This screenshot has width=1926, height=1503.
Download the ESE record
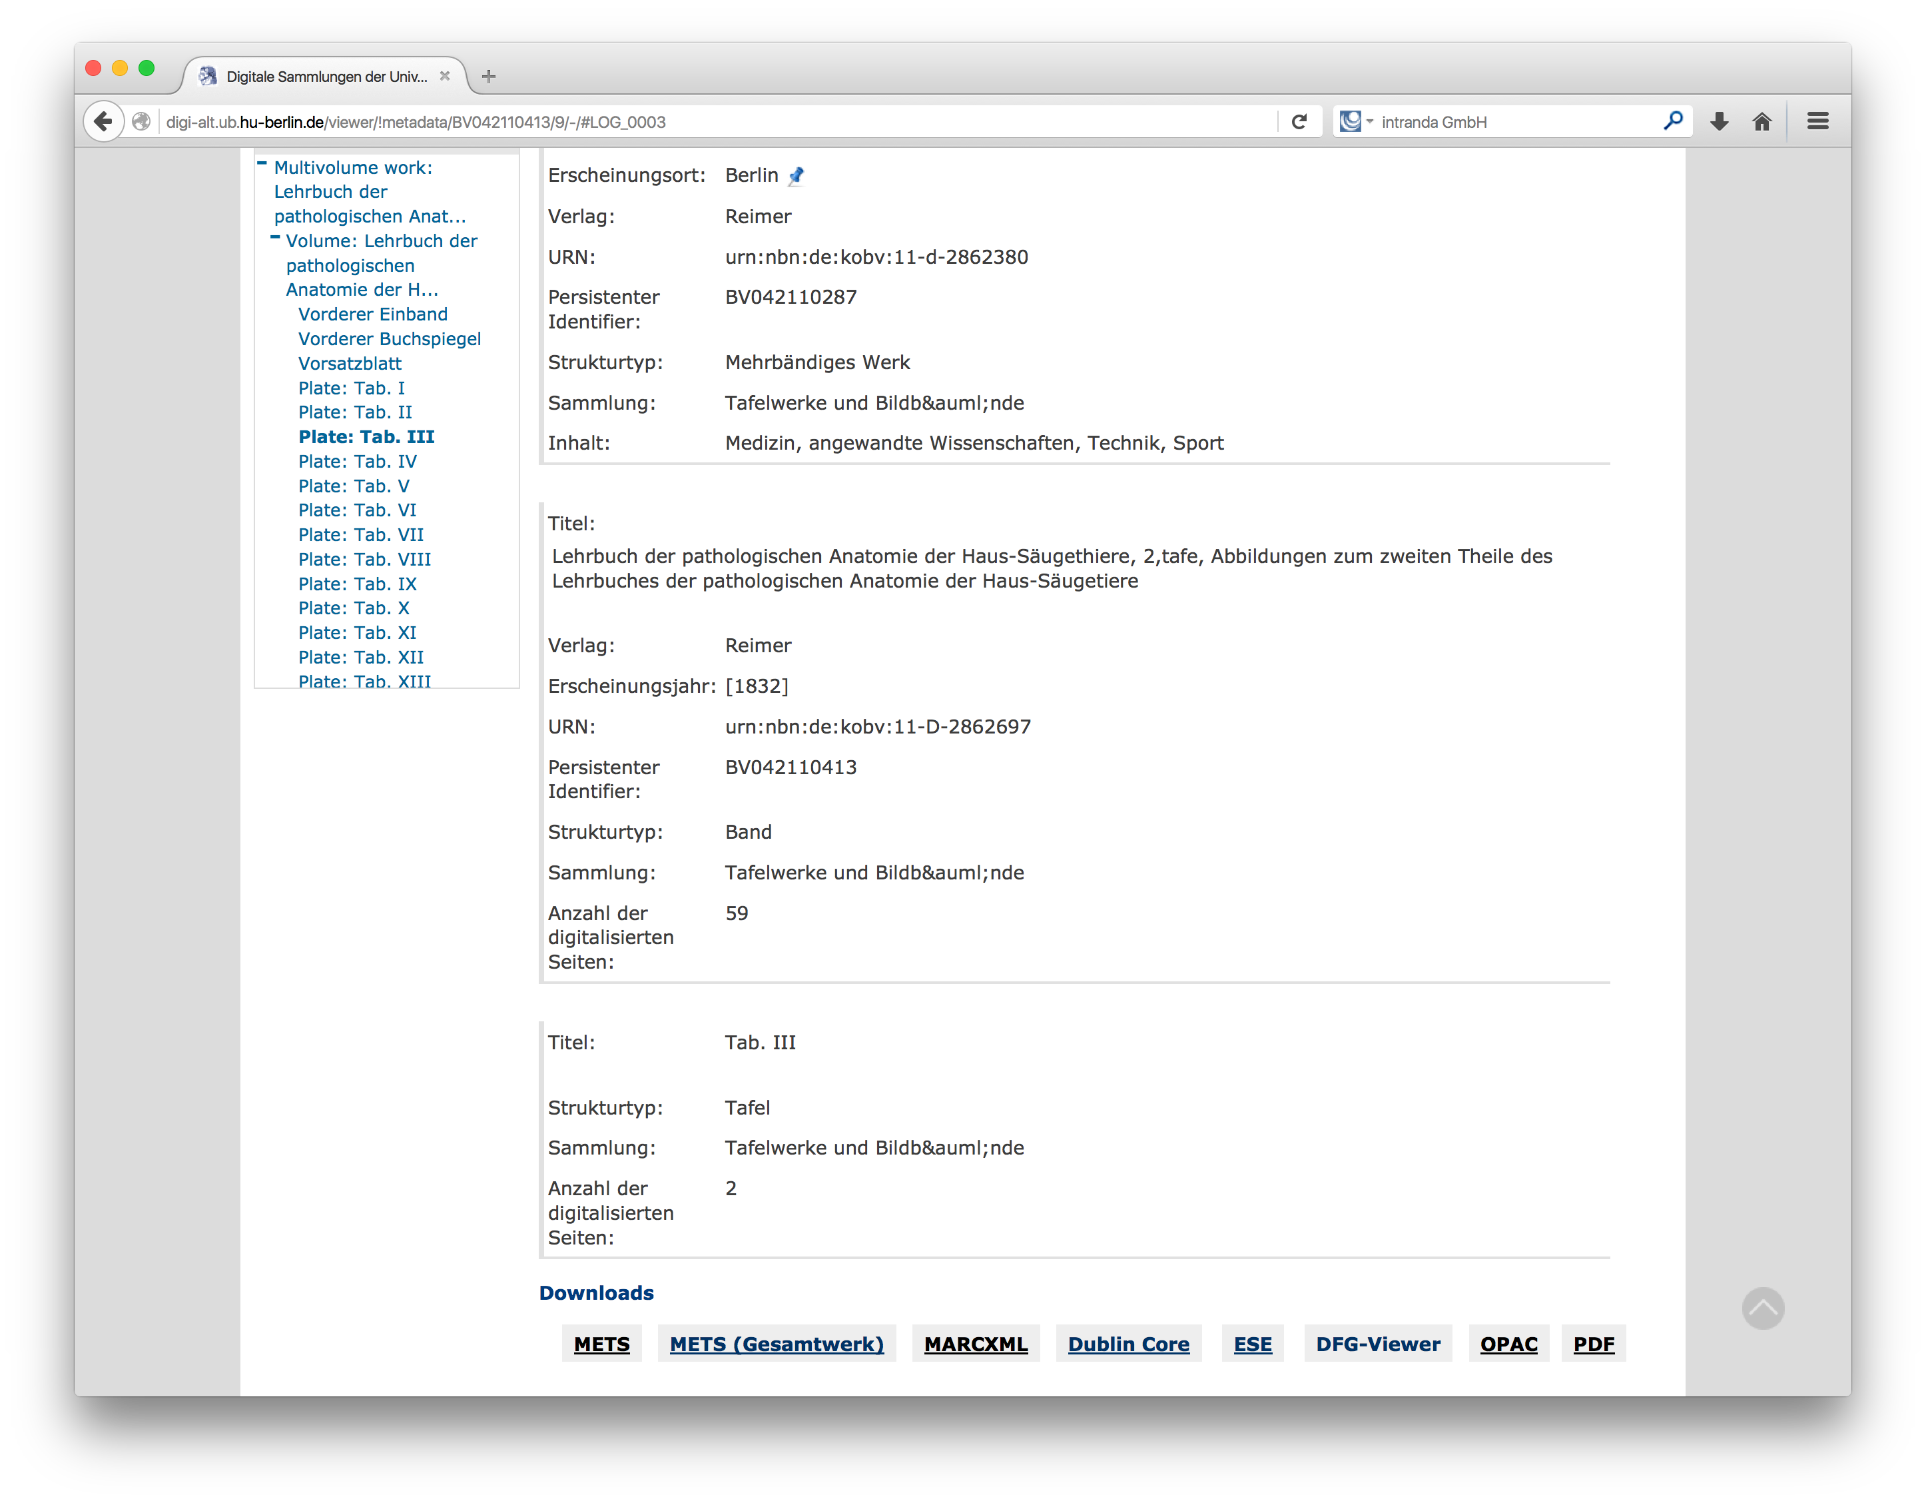coord(1252,1344)
